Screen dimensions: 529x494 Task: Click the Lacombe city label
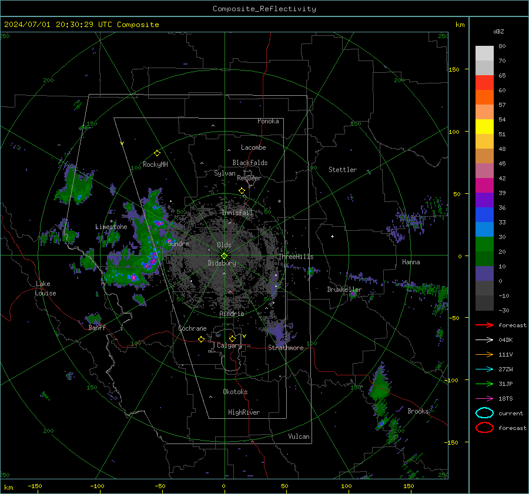[x=253, y=147]
